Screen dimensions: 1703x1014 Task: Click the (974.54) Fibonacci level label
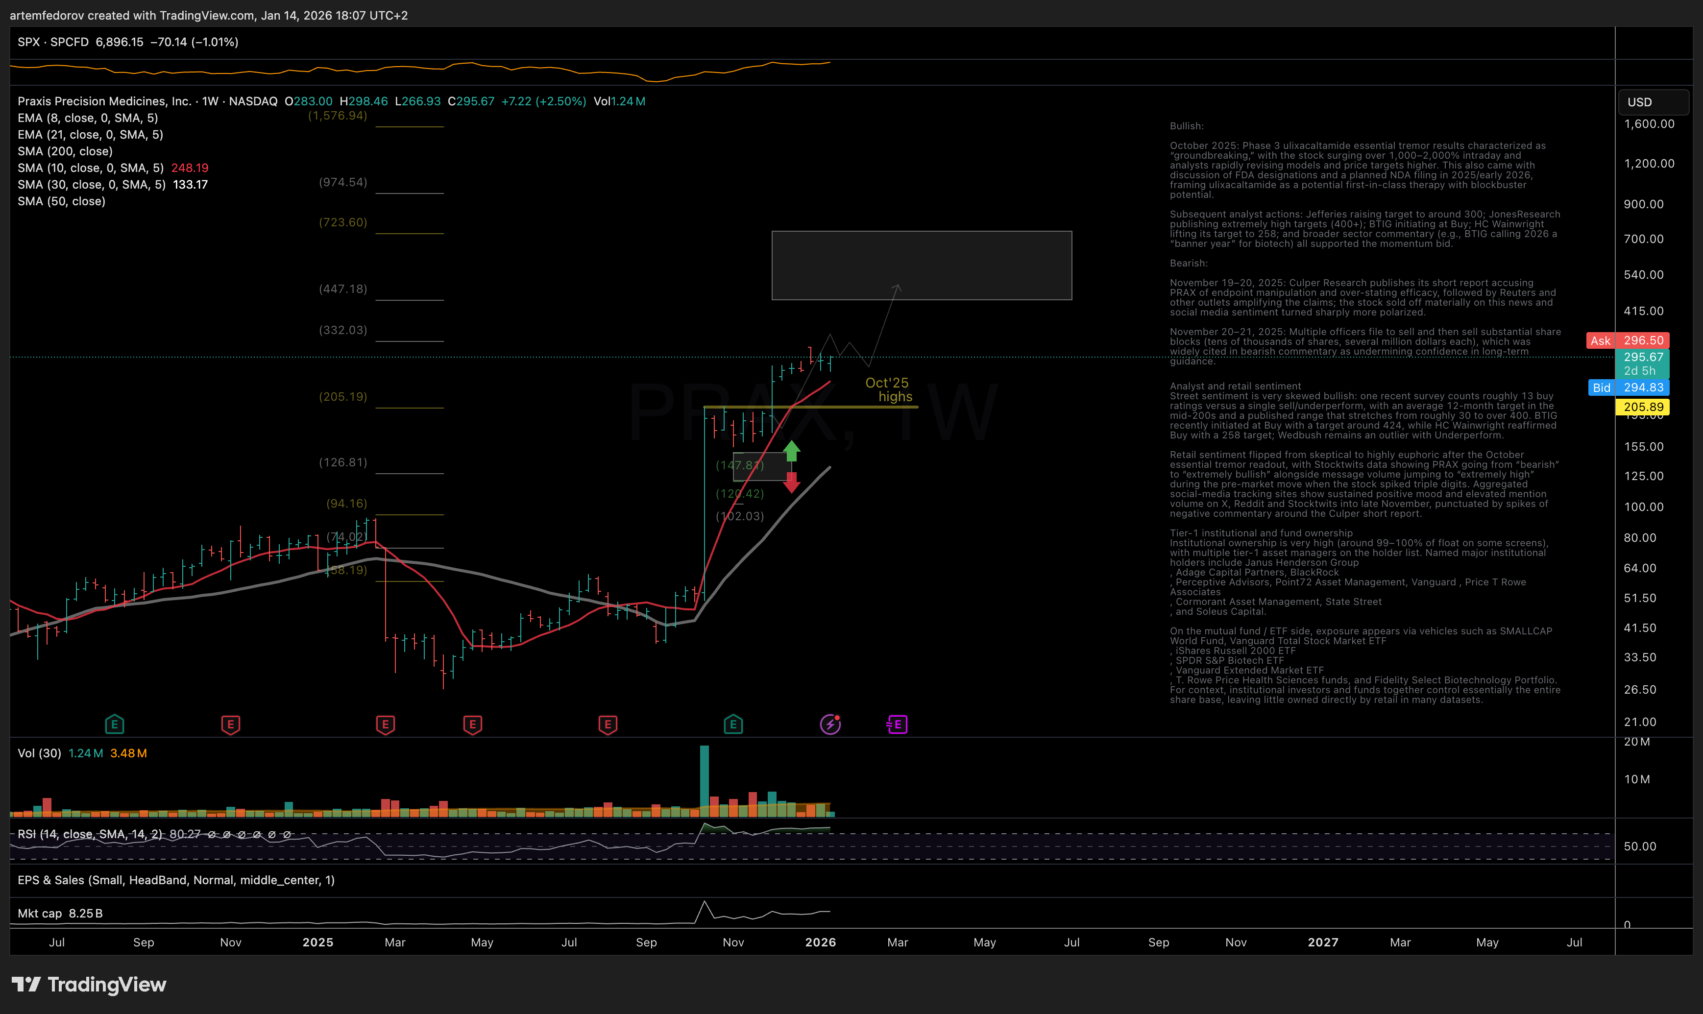343,182
